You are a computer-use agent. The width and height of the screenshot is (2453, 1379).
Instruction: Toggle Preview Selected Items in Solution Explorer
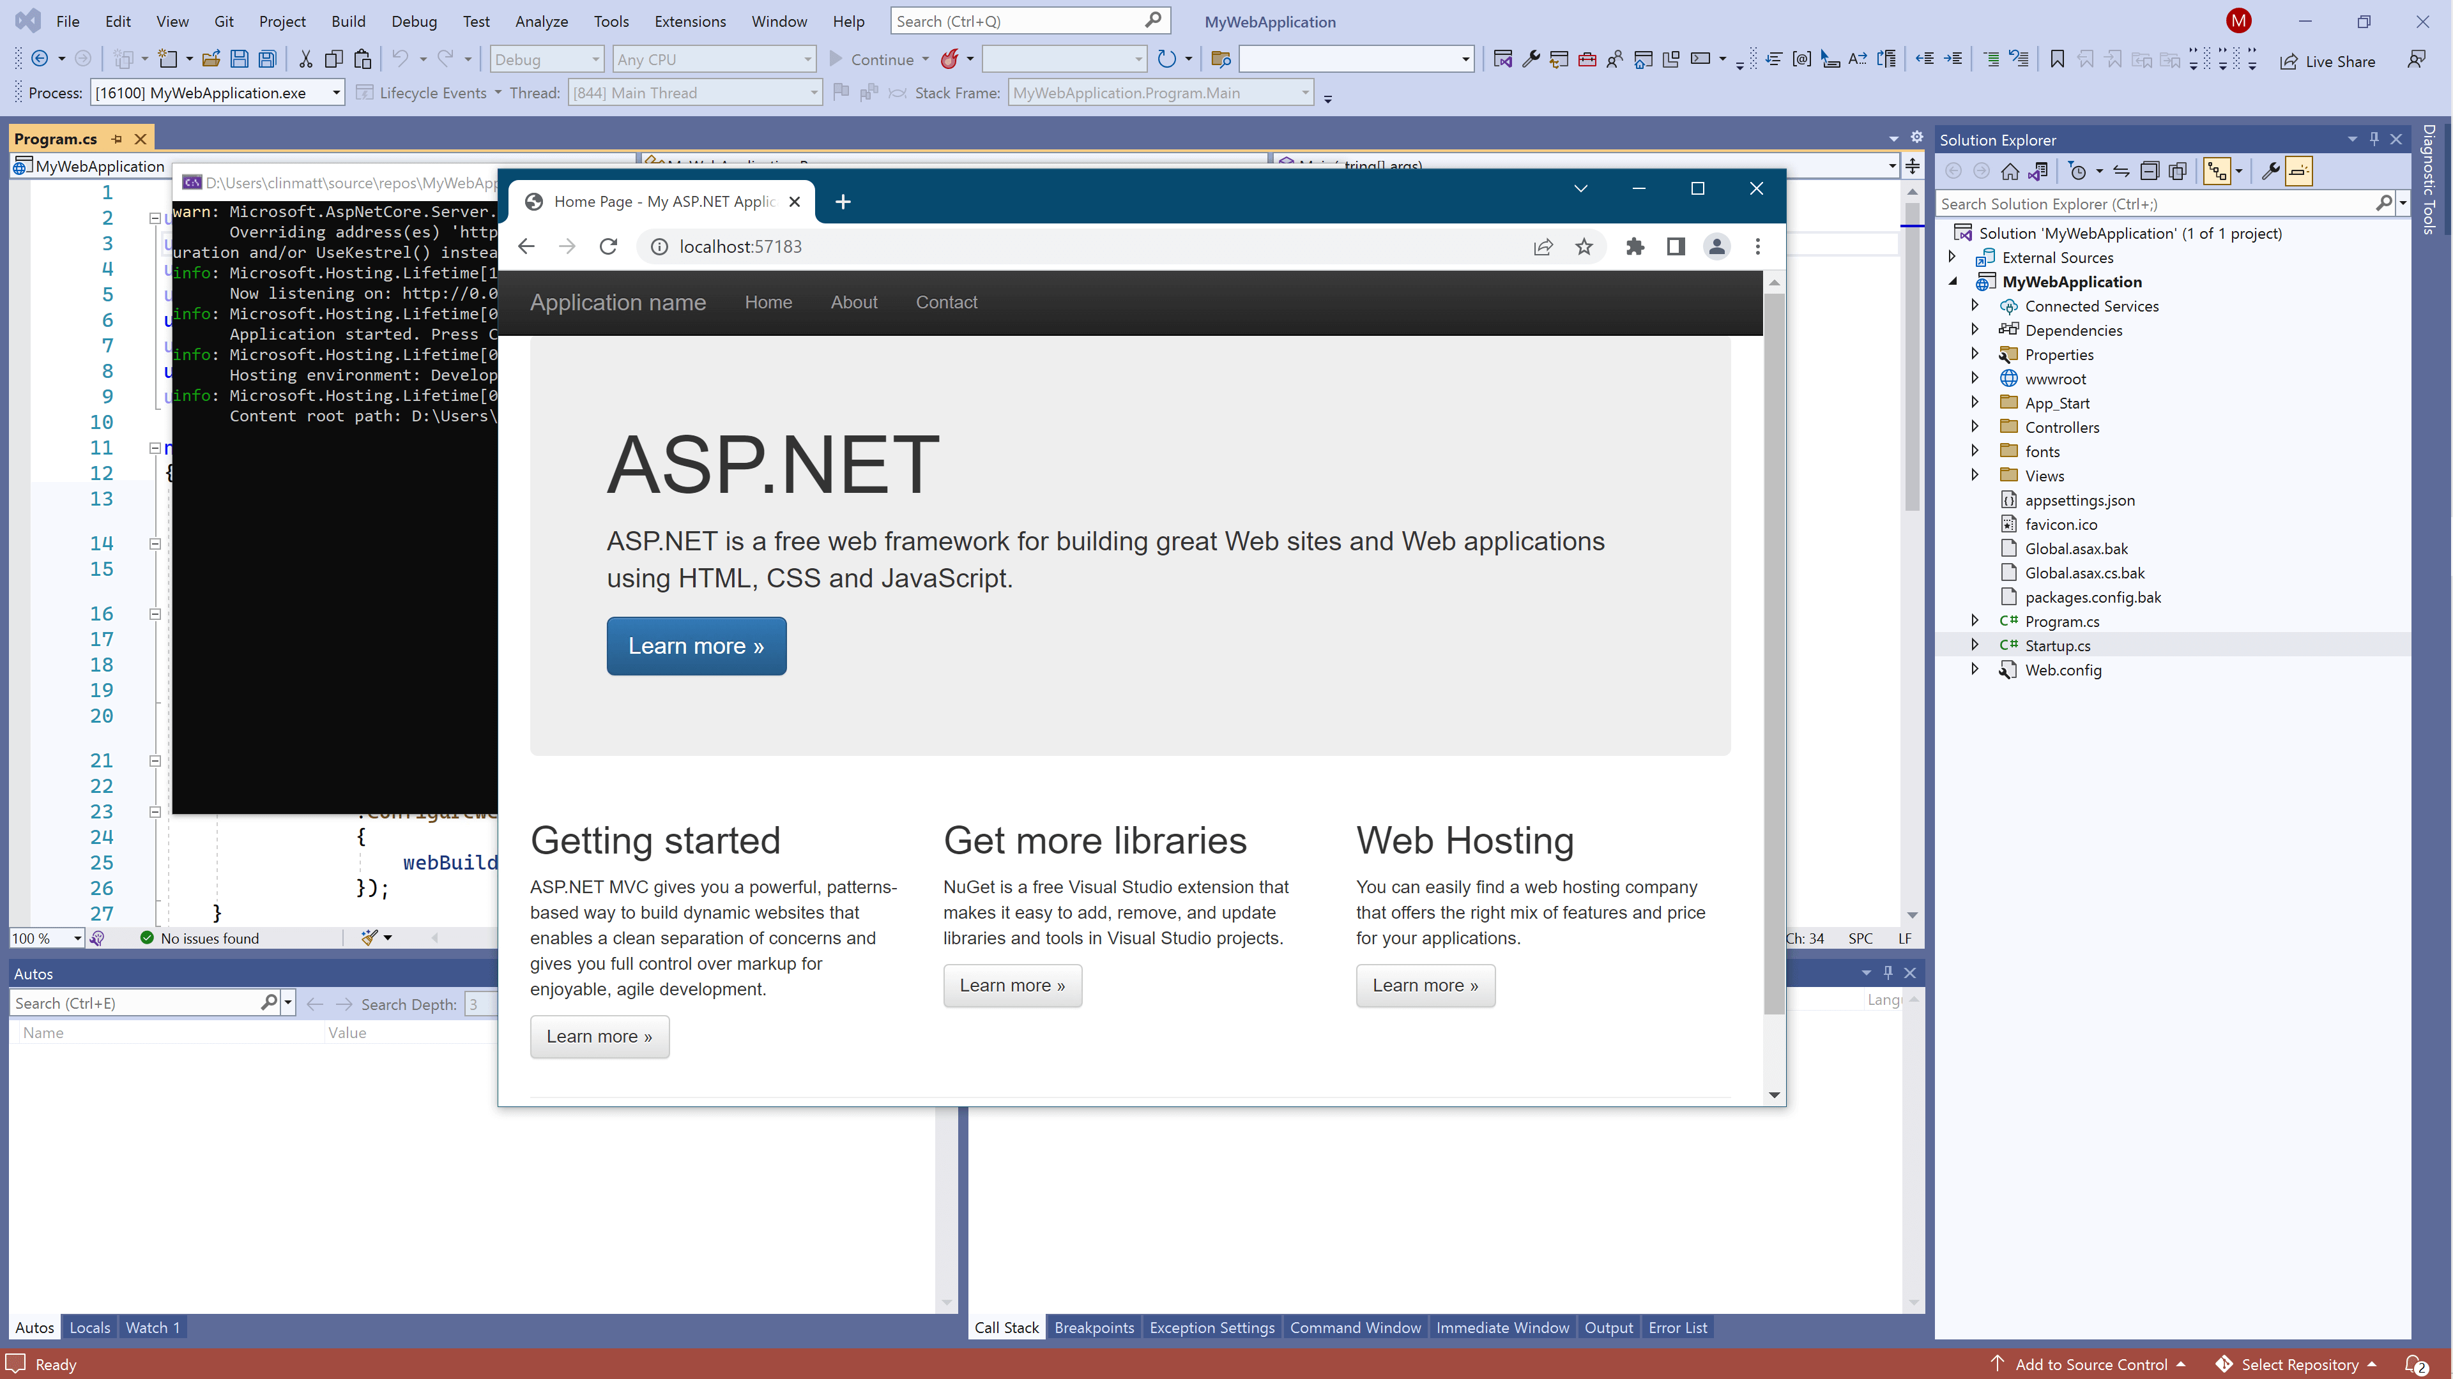(x=2300, y=171)
